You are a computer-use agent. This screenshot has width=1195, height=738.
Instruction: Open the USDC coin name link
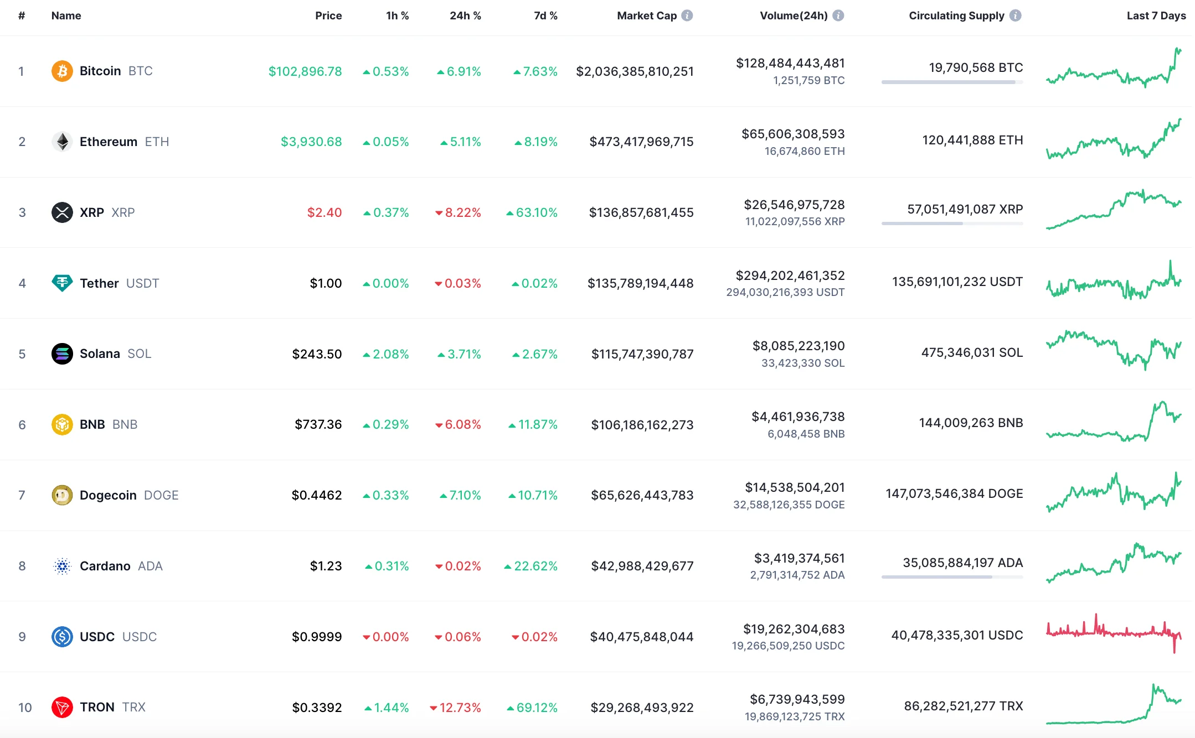pos(97,637)
